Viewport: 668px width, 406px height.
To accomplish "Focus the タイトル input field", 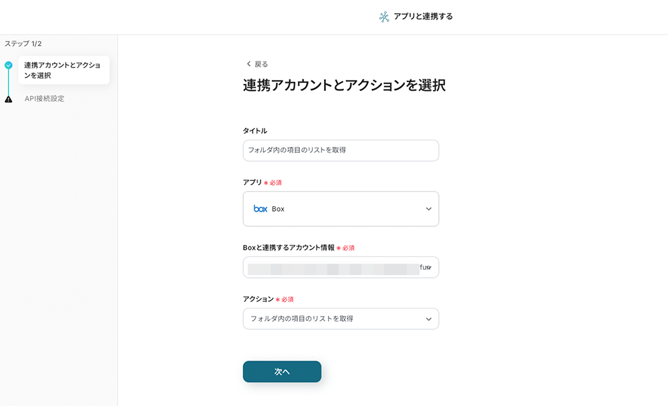I will 341,150.
